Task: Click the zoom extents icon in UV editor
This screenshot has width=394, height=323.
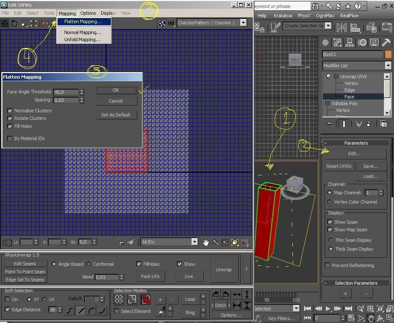Action: [235, 243]
